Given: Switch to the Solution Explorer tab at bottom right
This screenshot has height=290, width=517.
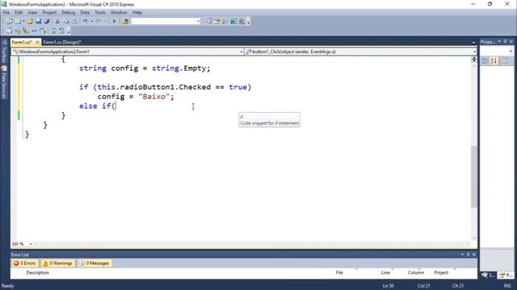Looking at the screenshot, I should tap(488, 275).
